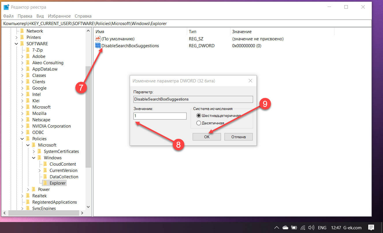Screen dimensions: 383x233
Task: Click the Akeo Consulting folder icon
Action: pyautogui.click(x=28, y=63)
